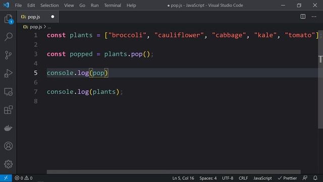
Task: Split the editor to the right
Action: [x=303, y=17]
